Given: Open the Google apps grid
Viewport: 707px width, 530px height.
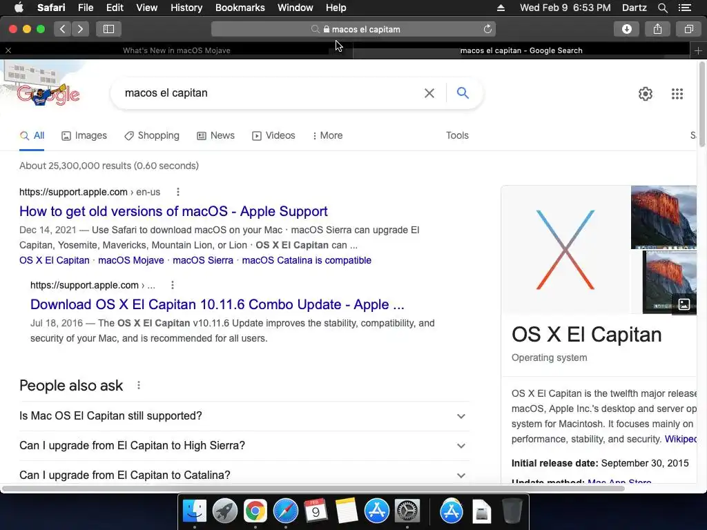Looking at the screenshot, I should (677, 94).
